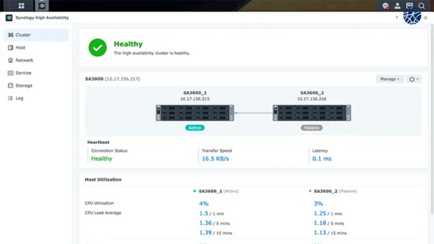Viewport: 434px width, 244px height.
Task: Click the 0.1 ms latency value
Action: point(322,159)
